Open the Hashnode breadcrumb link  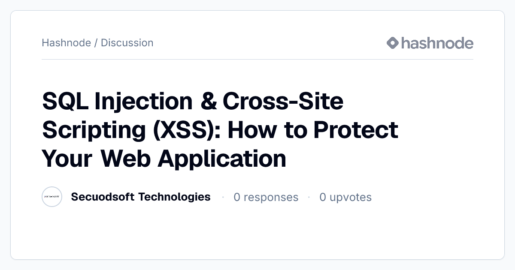[x=66, y=43]
